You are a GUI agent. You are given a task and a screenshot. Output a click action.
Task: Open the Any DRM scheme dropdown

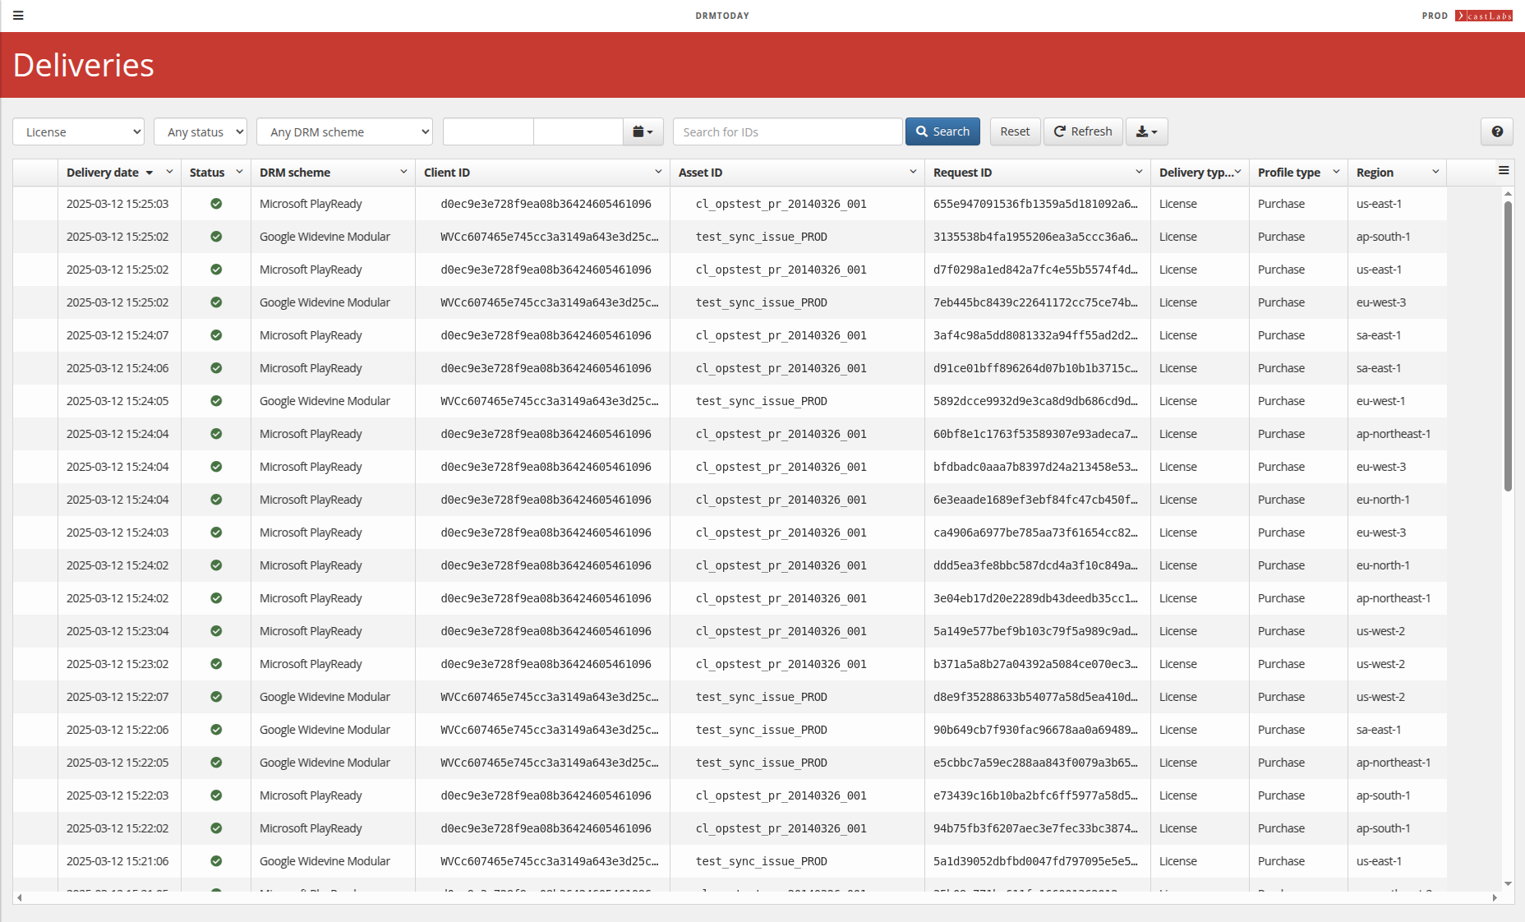coord(344,131)
